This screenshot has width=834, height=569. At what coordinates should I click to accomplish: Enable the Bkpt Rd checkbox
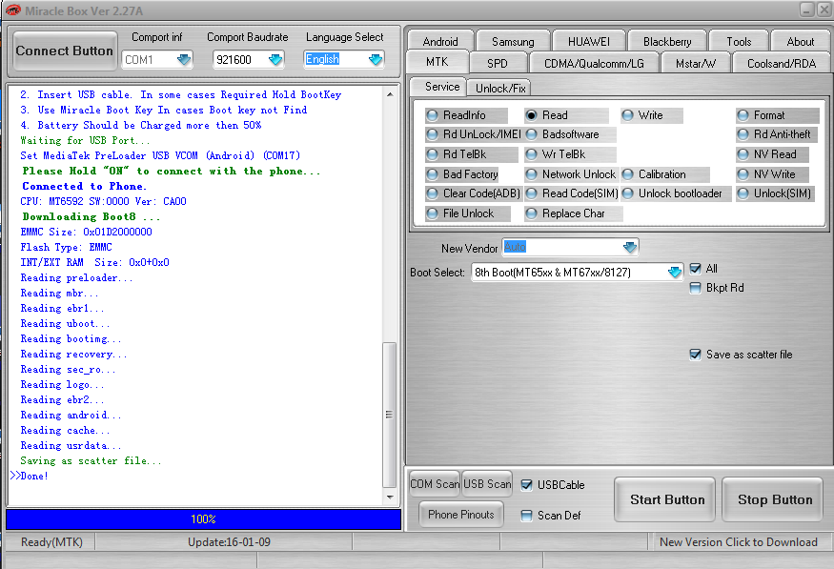[695, 288]
